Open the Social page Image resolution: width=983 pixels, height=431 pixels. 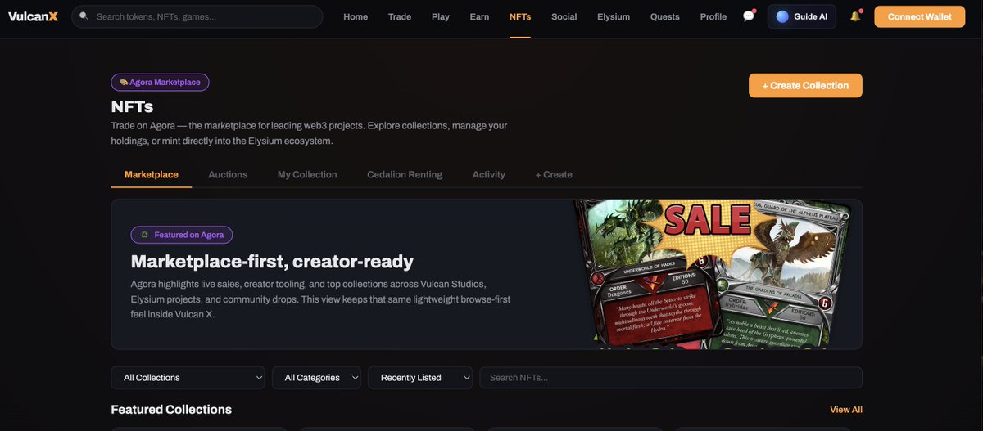coord(564,16)
